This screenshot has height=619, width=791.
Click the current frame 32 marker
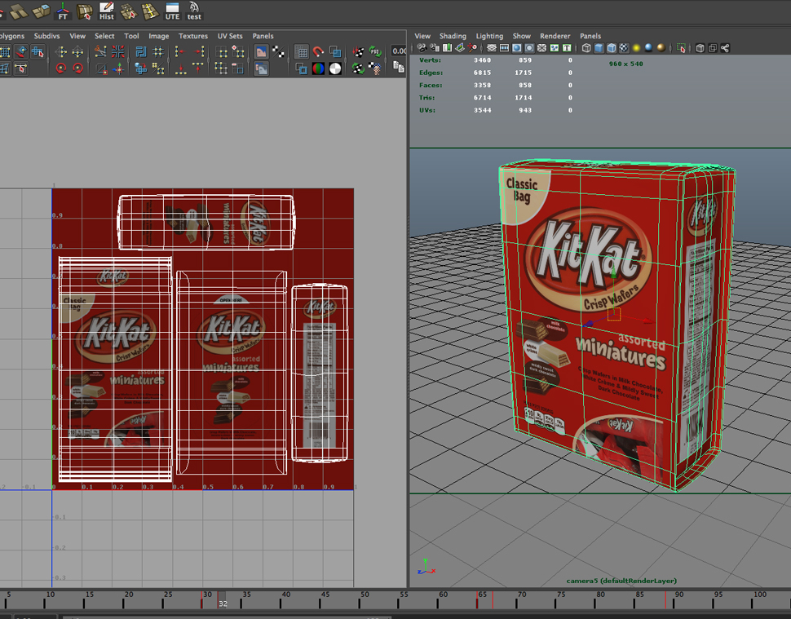click(222, 601)
